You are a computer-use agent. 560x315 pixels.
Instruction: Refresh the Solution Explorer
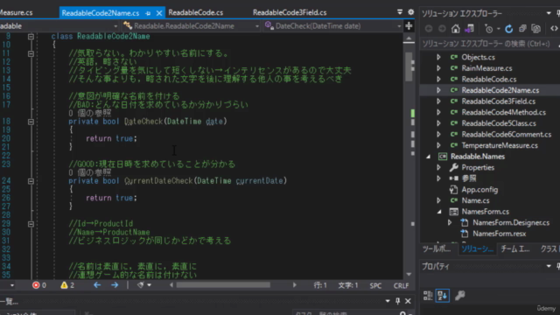pyautogui.click(x=509, y=29)
